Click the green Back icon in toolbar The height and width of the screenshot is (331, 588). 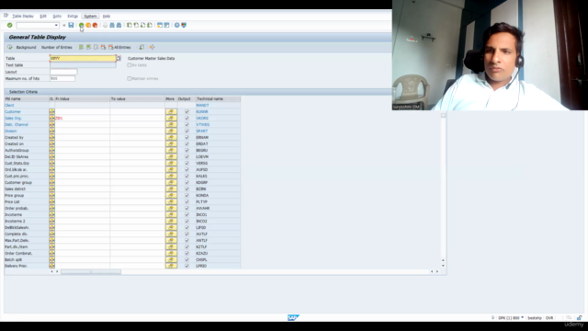tap(82, 25)
